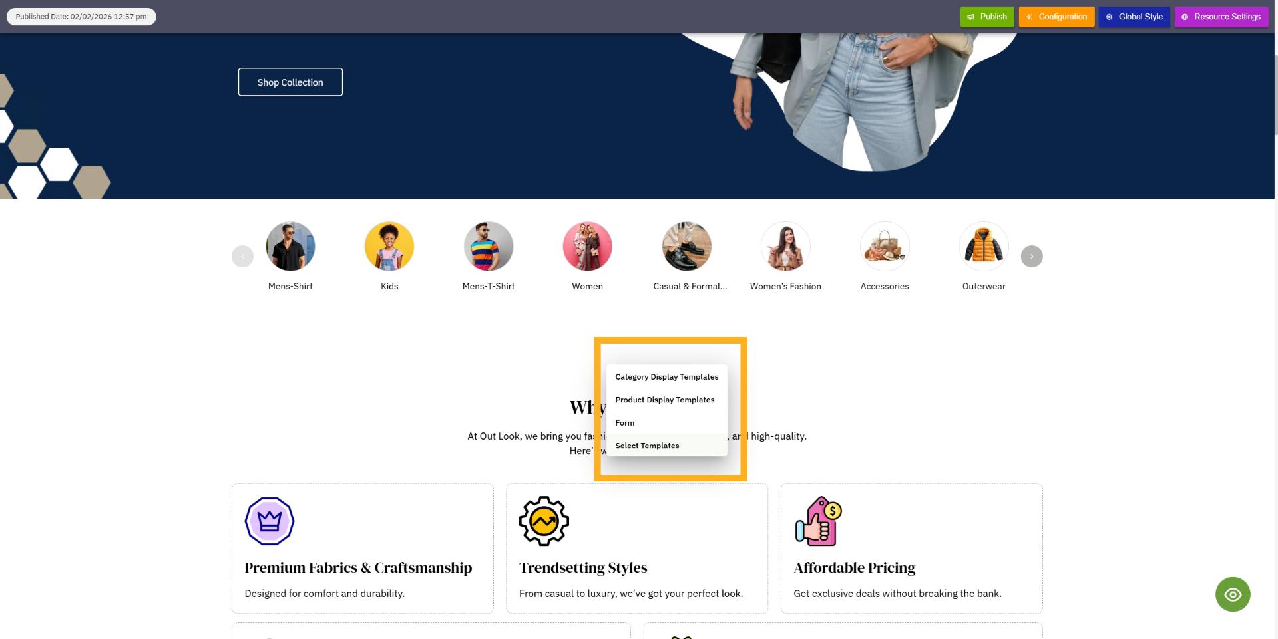Click the Premium Fabrics crown badge icon
The width and height of the screenshot is (1278, 639).
click(x=270, y=521)
